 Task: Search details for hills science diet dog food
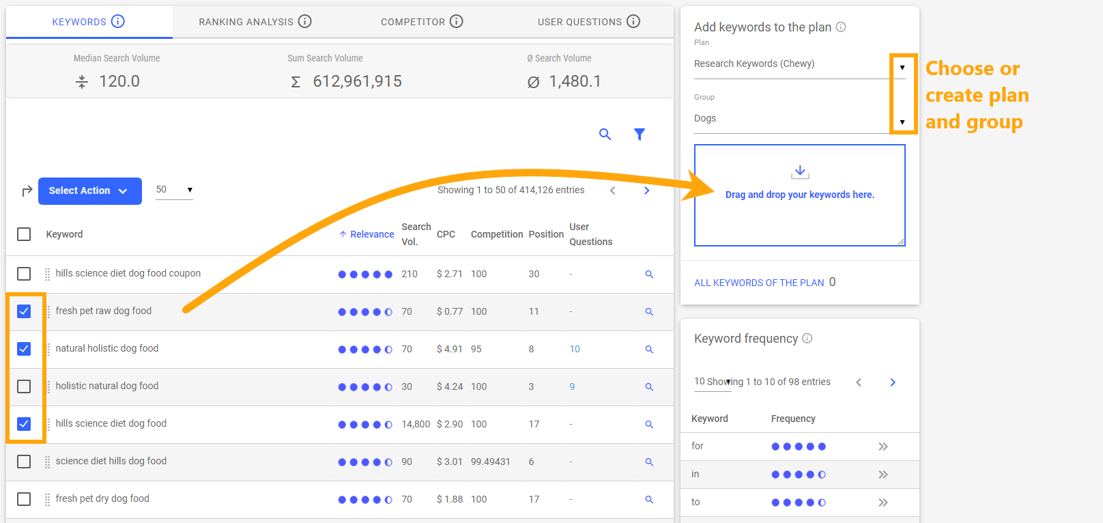tap(649, 424)
